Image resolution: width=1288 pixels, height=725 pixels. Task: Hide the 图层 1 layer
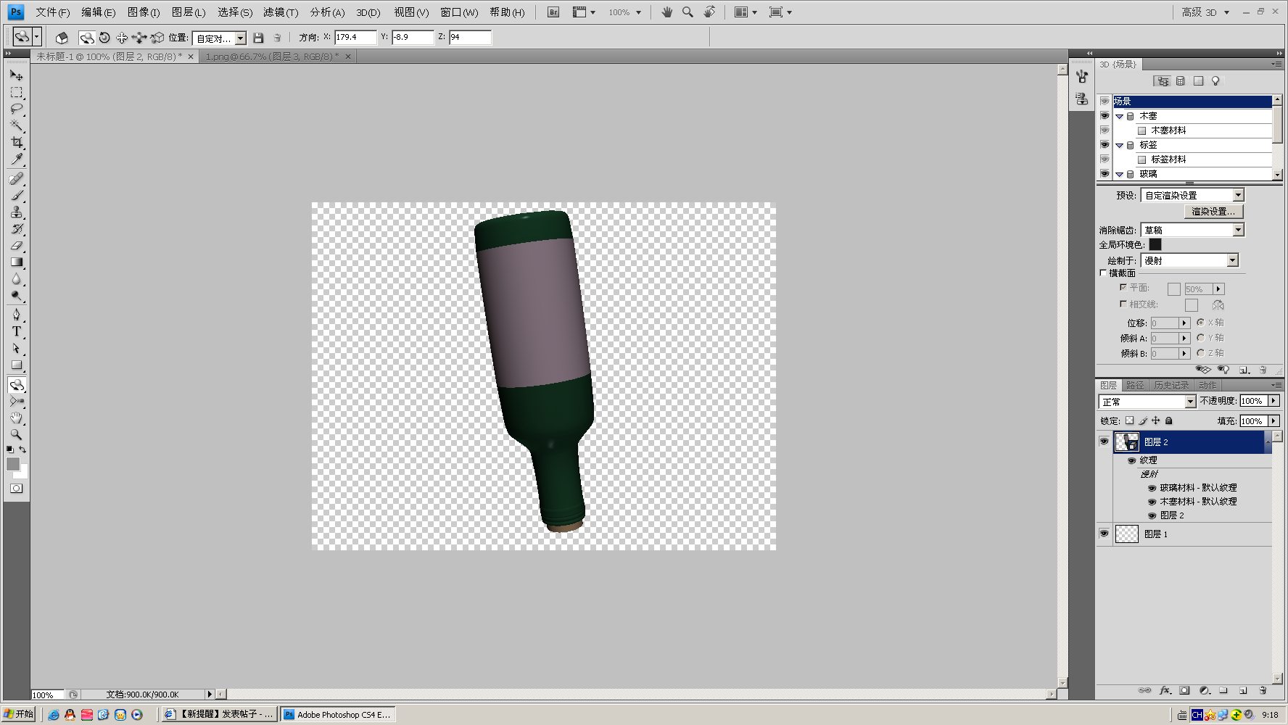tap(1104, 534)
